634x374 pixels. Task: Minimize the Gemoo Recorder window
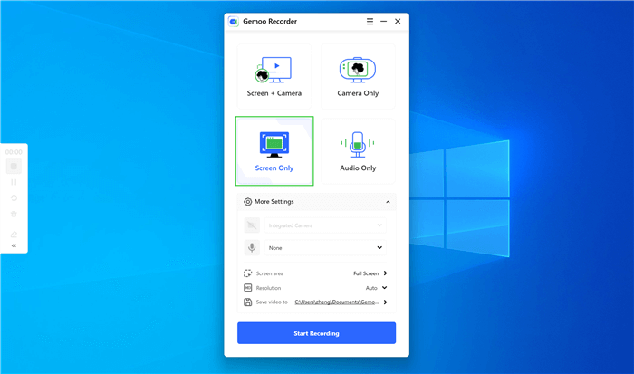pos(383,22)
